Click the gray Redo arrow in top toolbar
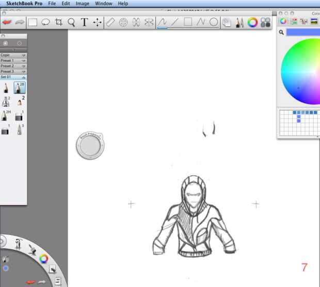Screen dimensions: 320x287 (x=20, y=22)
